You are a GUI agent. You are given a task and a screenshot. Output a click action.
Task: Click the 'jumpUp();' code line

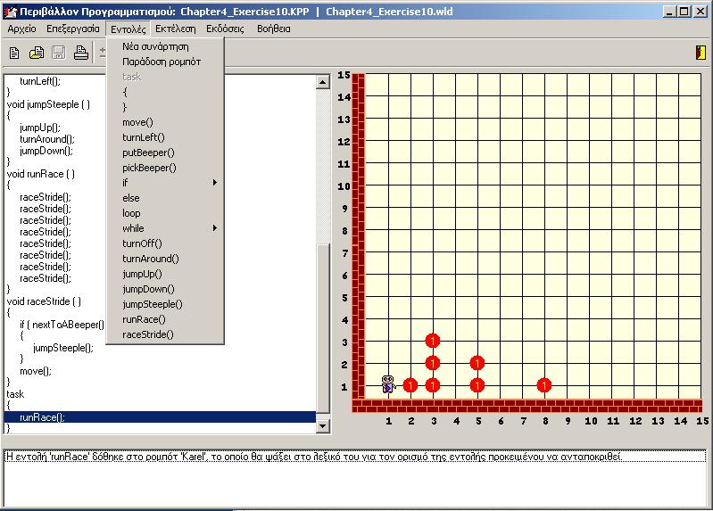[x=39, y=128]
